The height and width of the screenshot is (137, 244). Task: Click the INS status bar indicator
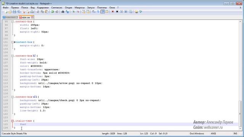[x=235, y=134]
